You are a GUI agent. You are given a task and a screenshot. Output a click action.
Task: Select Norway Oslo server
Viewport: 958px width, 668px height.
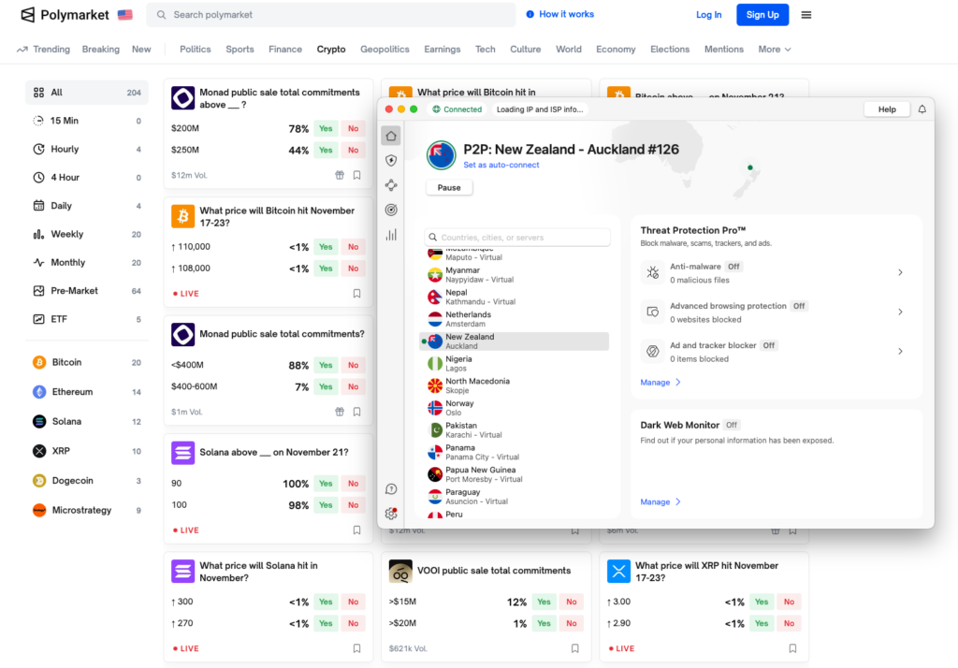click(x=515, y=408)
